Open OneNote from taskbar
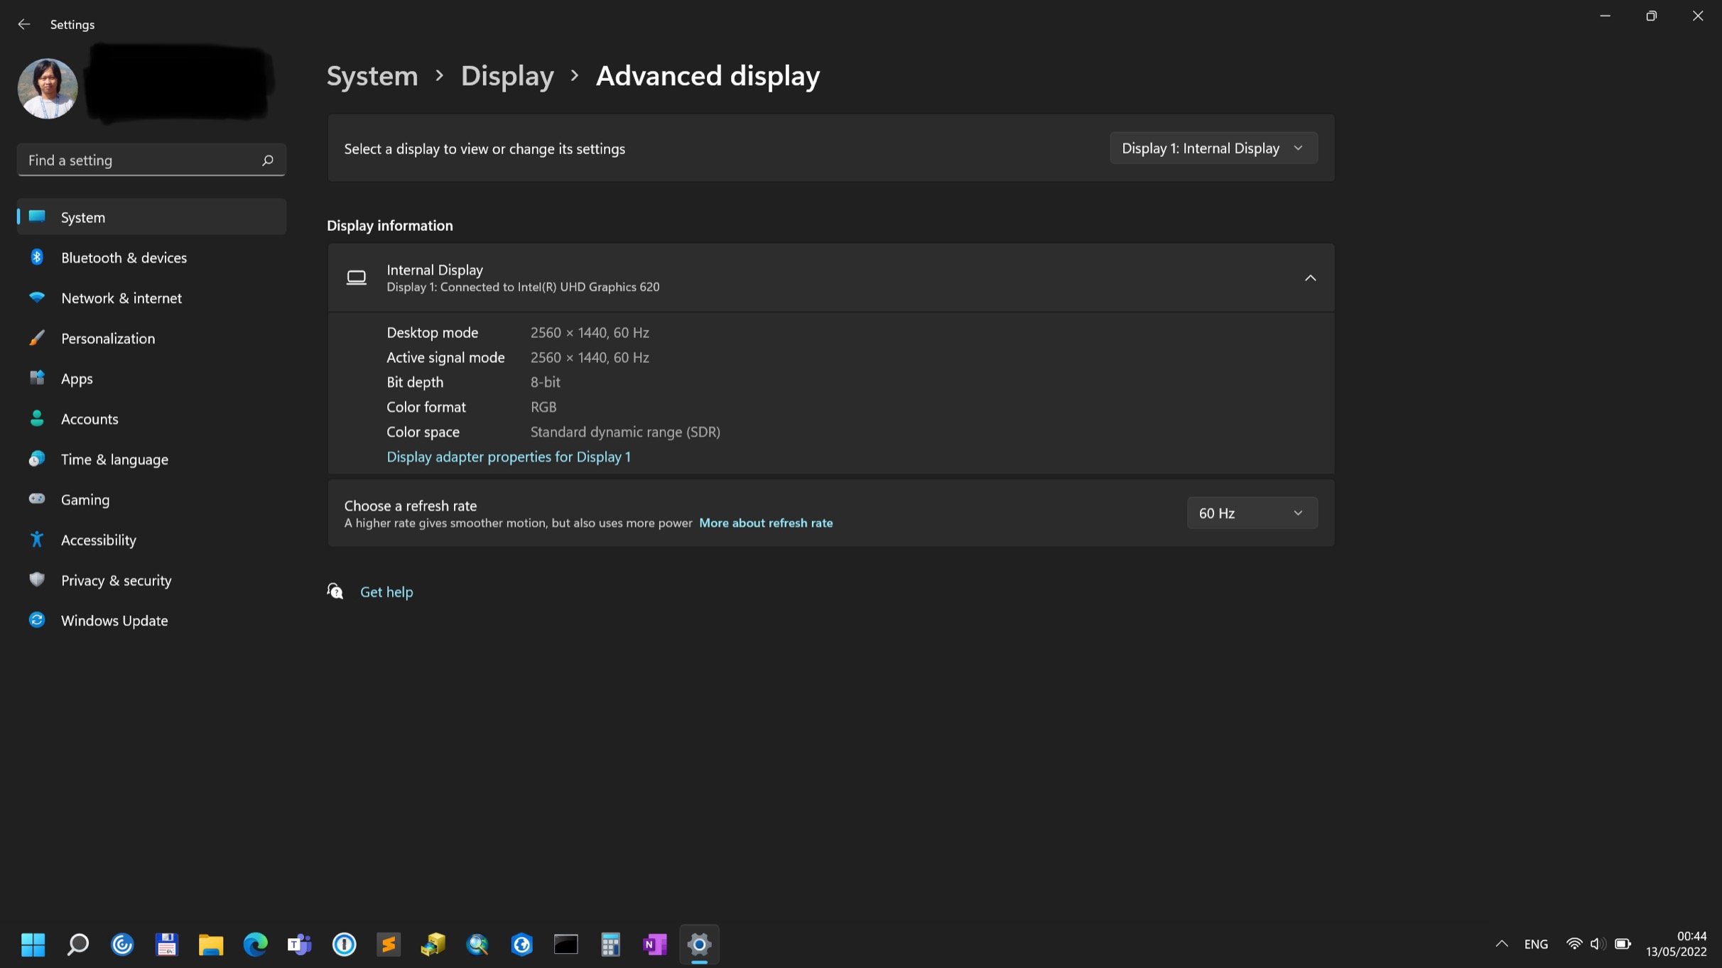This screenshot has width=1722, height=968. (x=655, y=944)
